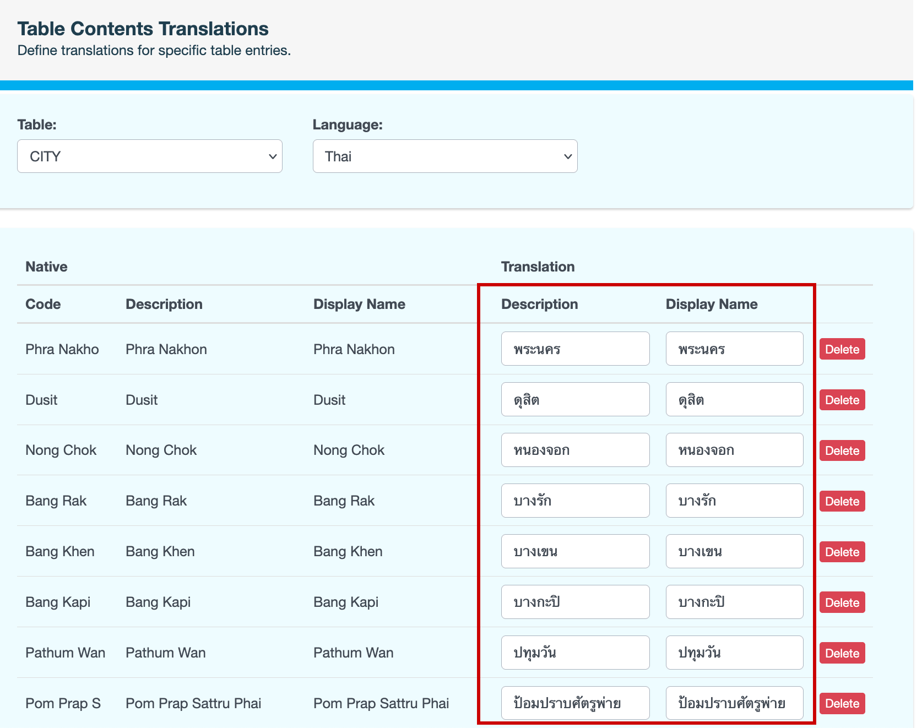Delete the Bang Rak translation row
The image size is (922, 728).
click(842, 501)
